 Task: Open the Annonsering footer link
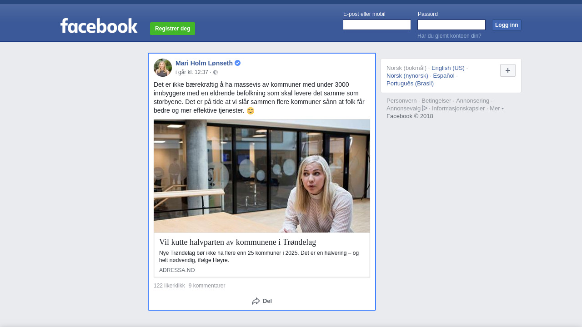click(x=473, y=101)
